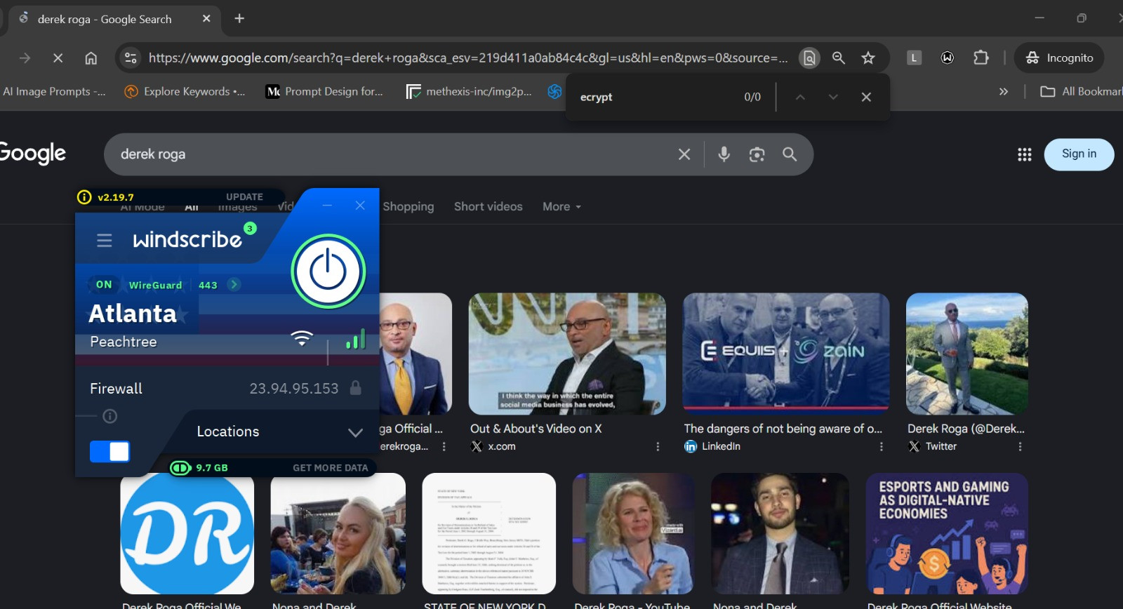
Task: Close the Windscribe window
Action: coord(360,205)
